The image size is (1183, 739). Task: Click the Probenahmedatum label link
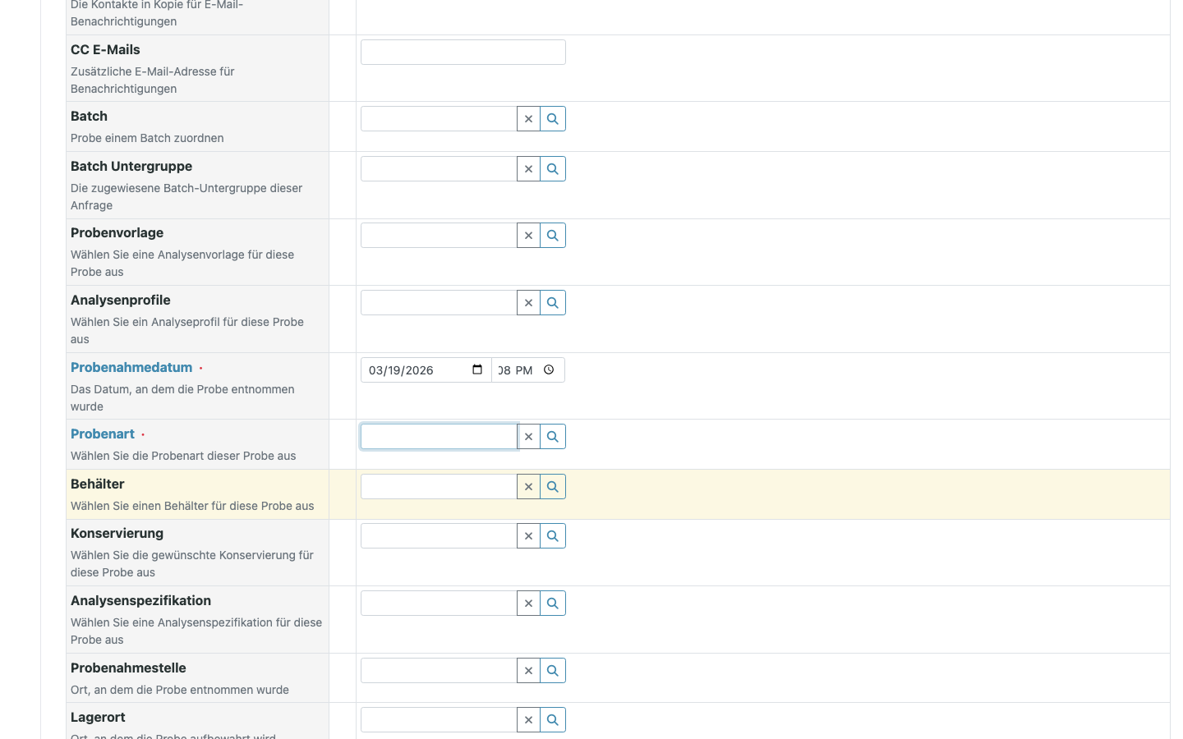coord(131,367)
